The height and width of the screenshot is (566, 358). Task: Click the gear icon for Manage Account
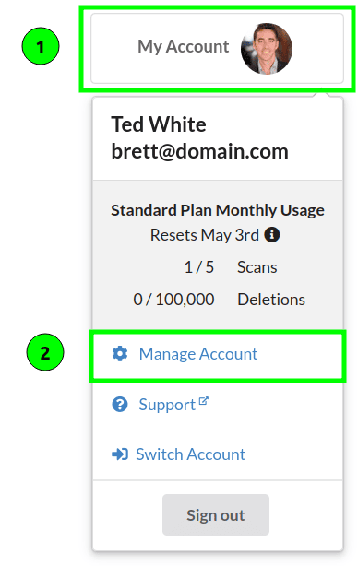click(x=120, y=354)
